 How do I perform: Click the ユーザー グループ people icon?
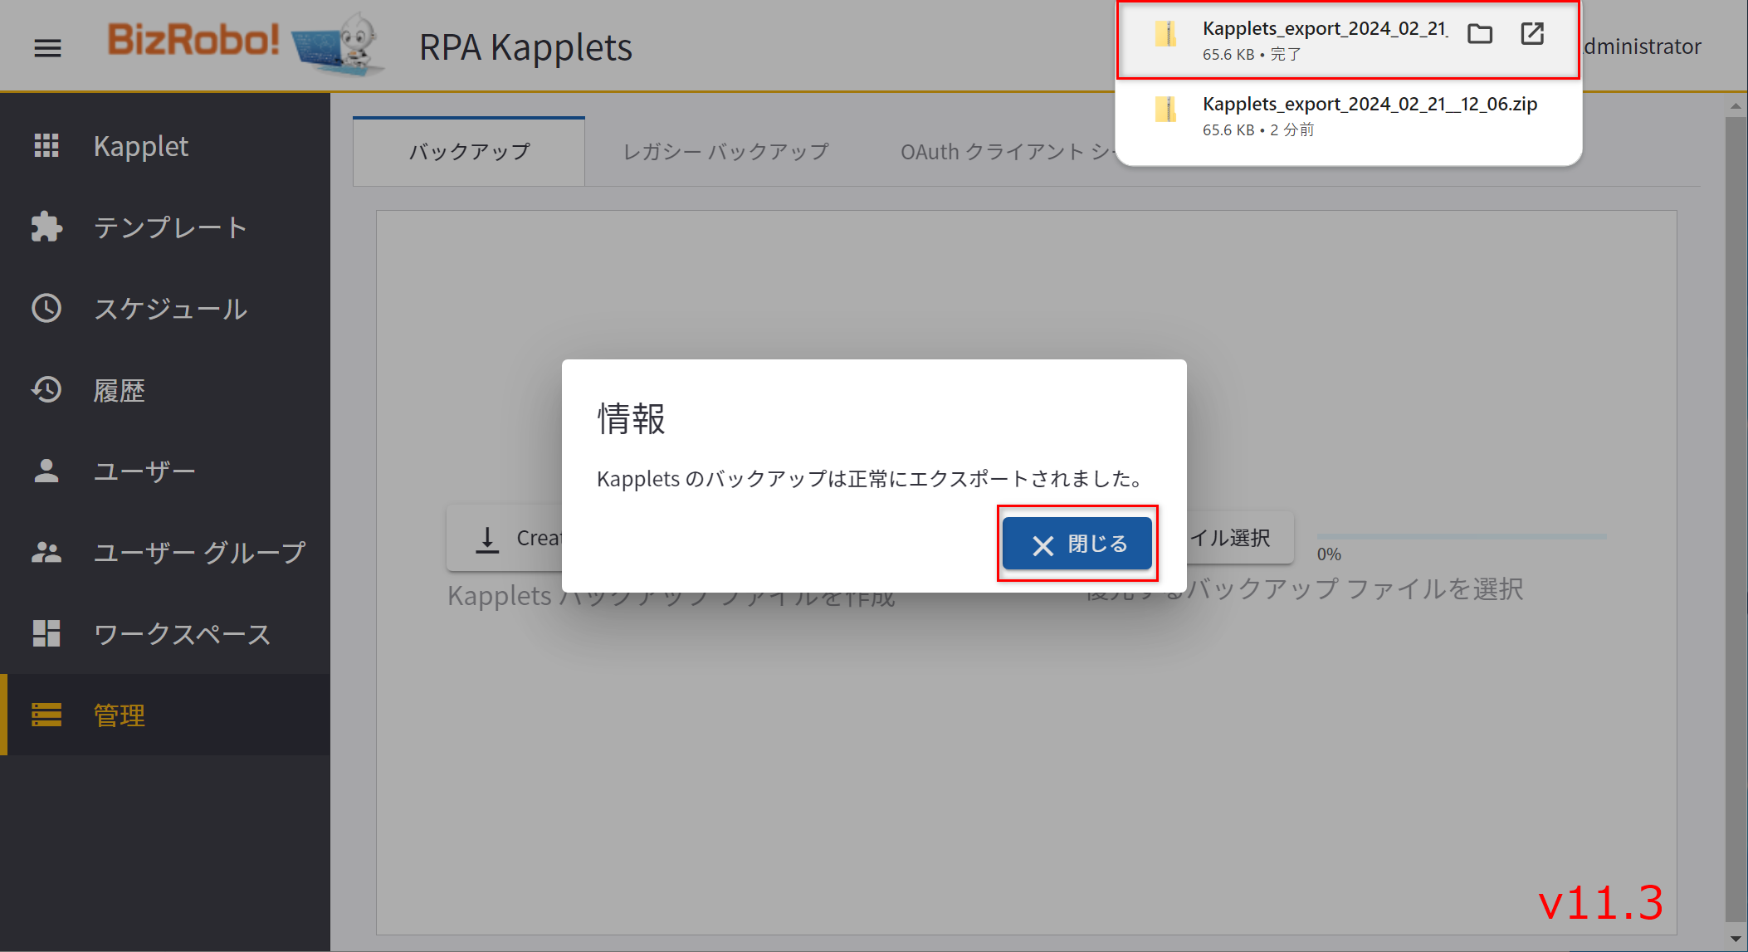[x=46, y=552]
